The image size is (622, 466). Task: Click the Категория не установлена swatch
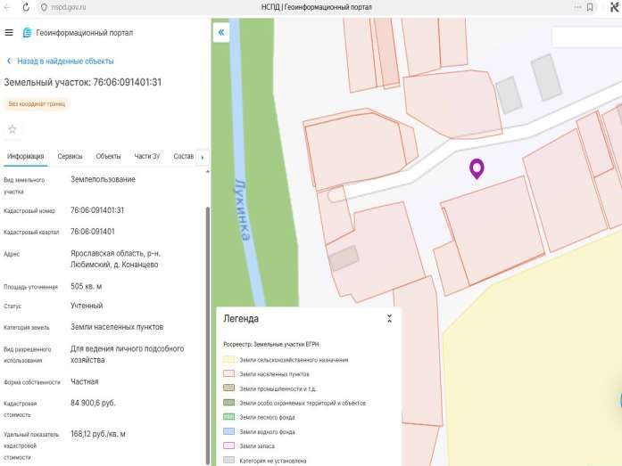pos(228,460)
